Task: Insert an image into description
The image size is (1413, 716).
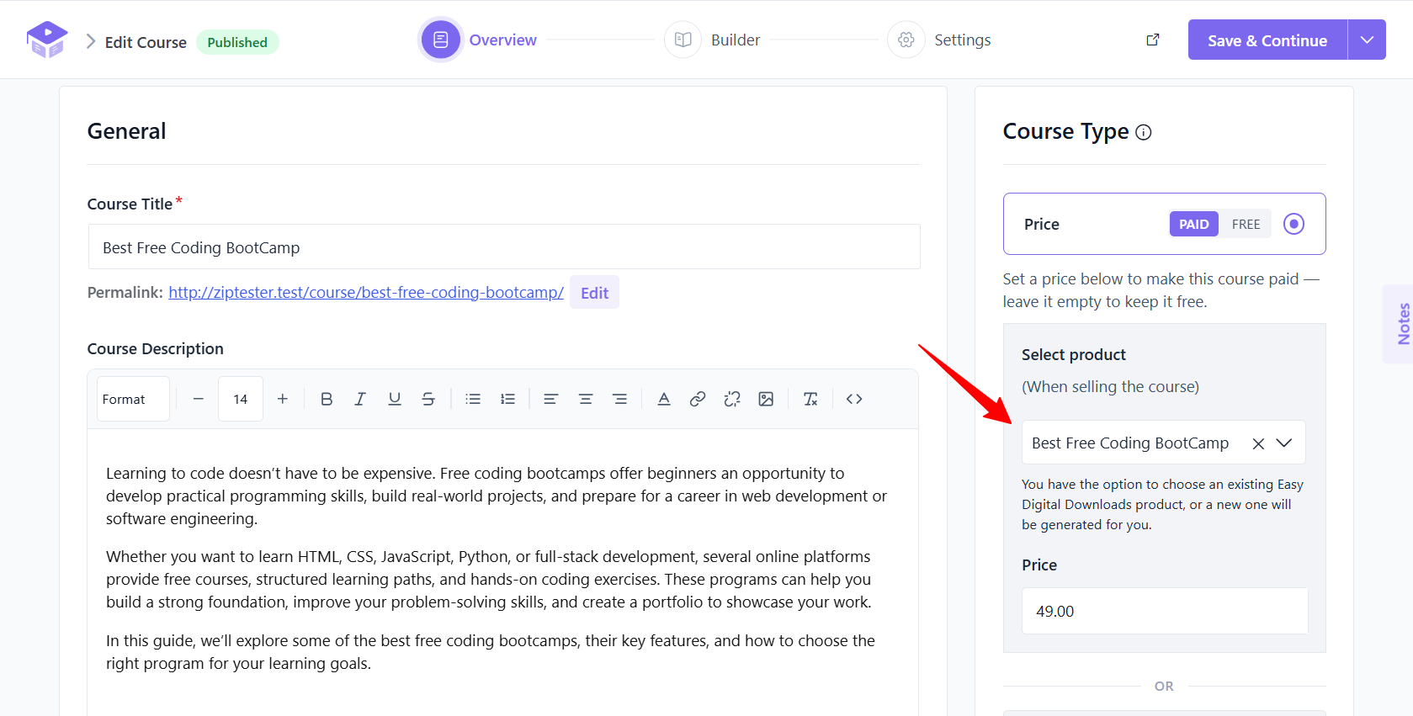Action: 766,399
